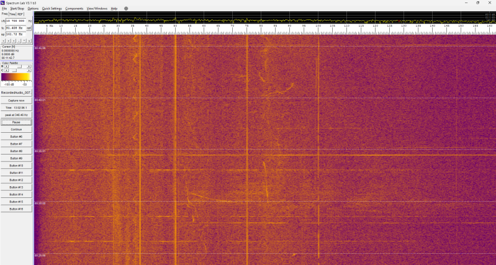Open the Components menu
Viewport: 496px width, 265px height.
[74, 9]
